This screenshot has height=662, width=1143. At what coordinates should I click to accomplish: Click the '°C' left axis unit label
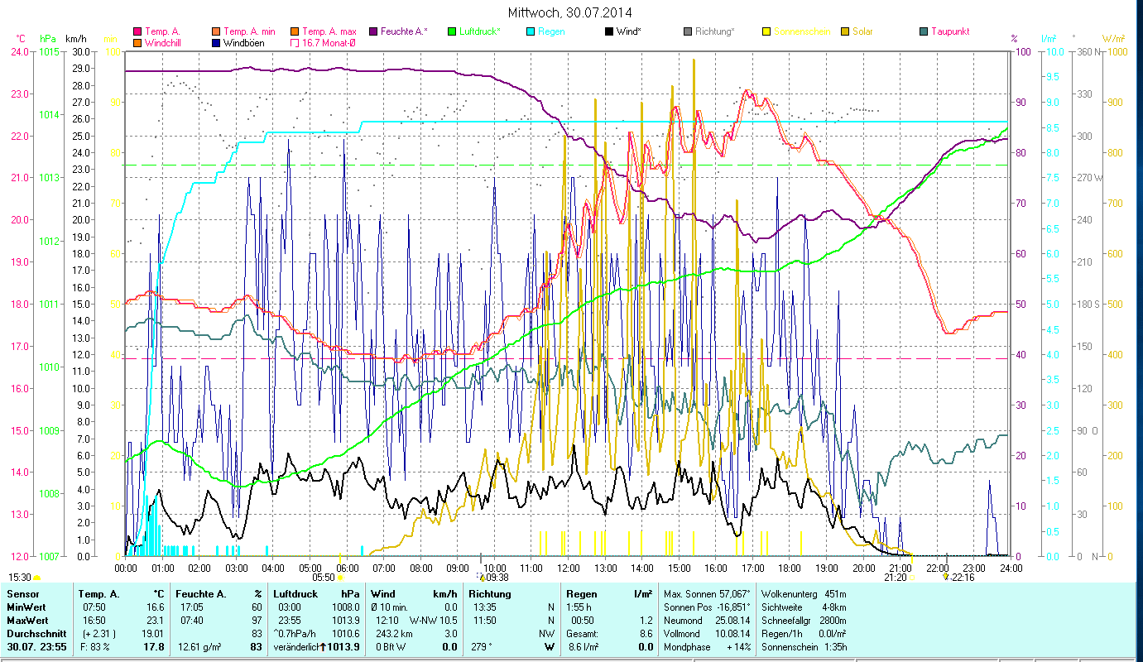pyautogui.click(x=22, y=39)
